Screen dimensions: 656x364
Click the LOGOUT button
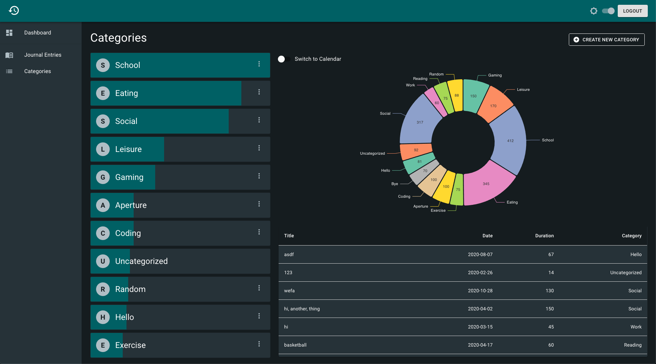click(632, 11)
